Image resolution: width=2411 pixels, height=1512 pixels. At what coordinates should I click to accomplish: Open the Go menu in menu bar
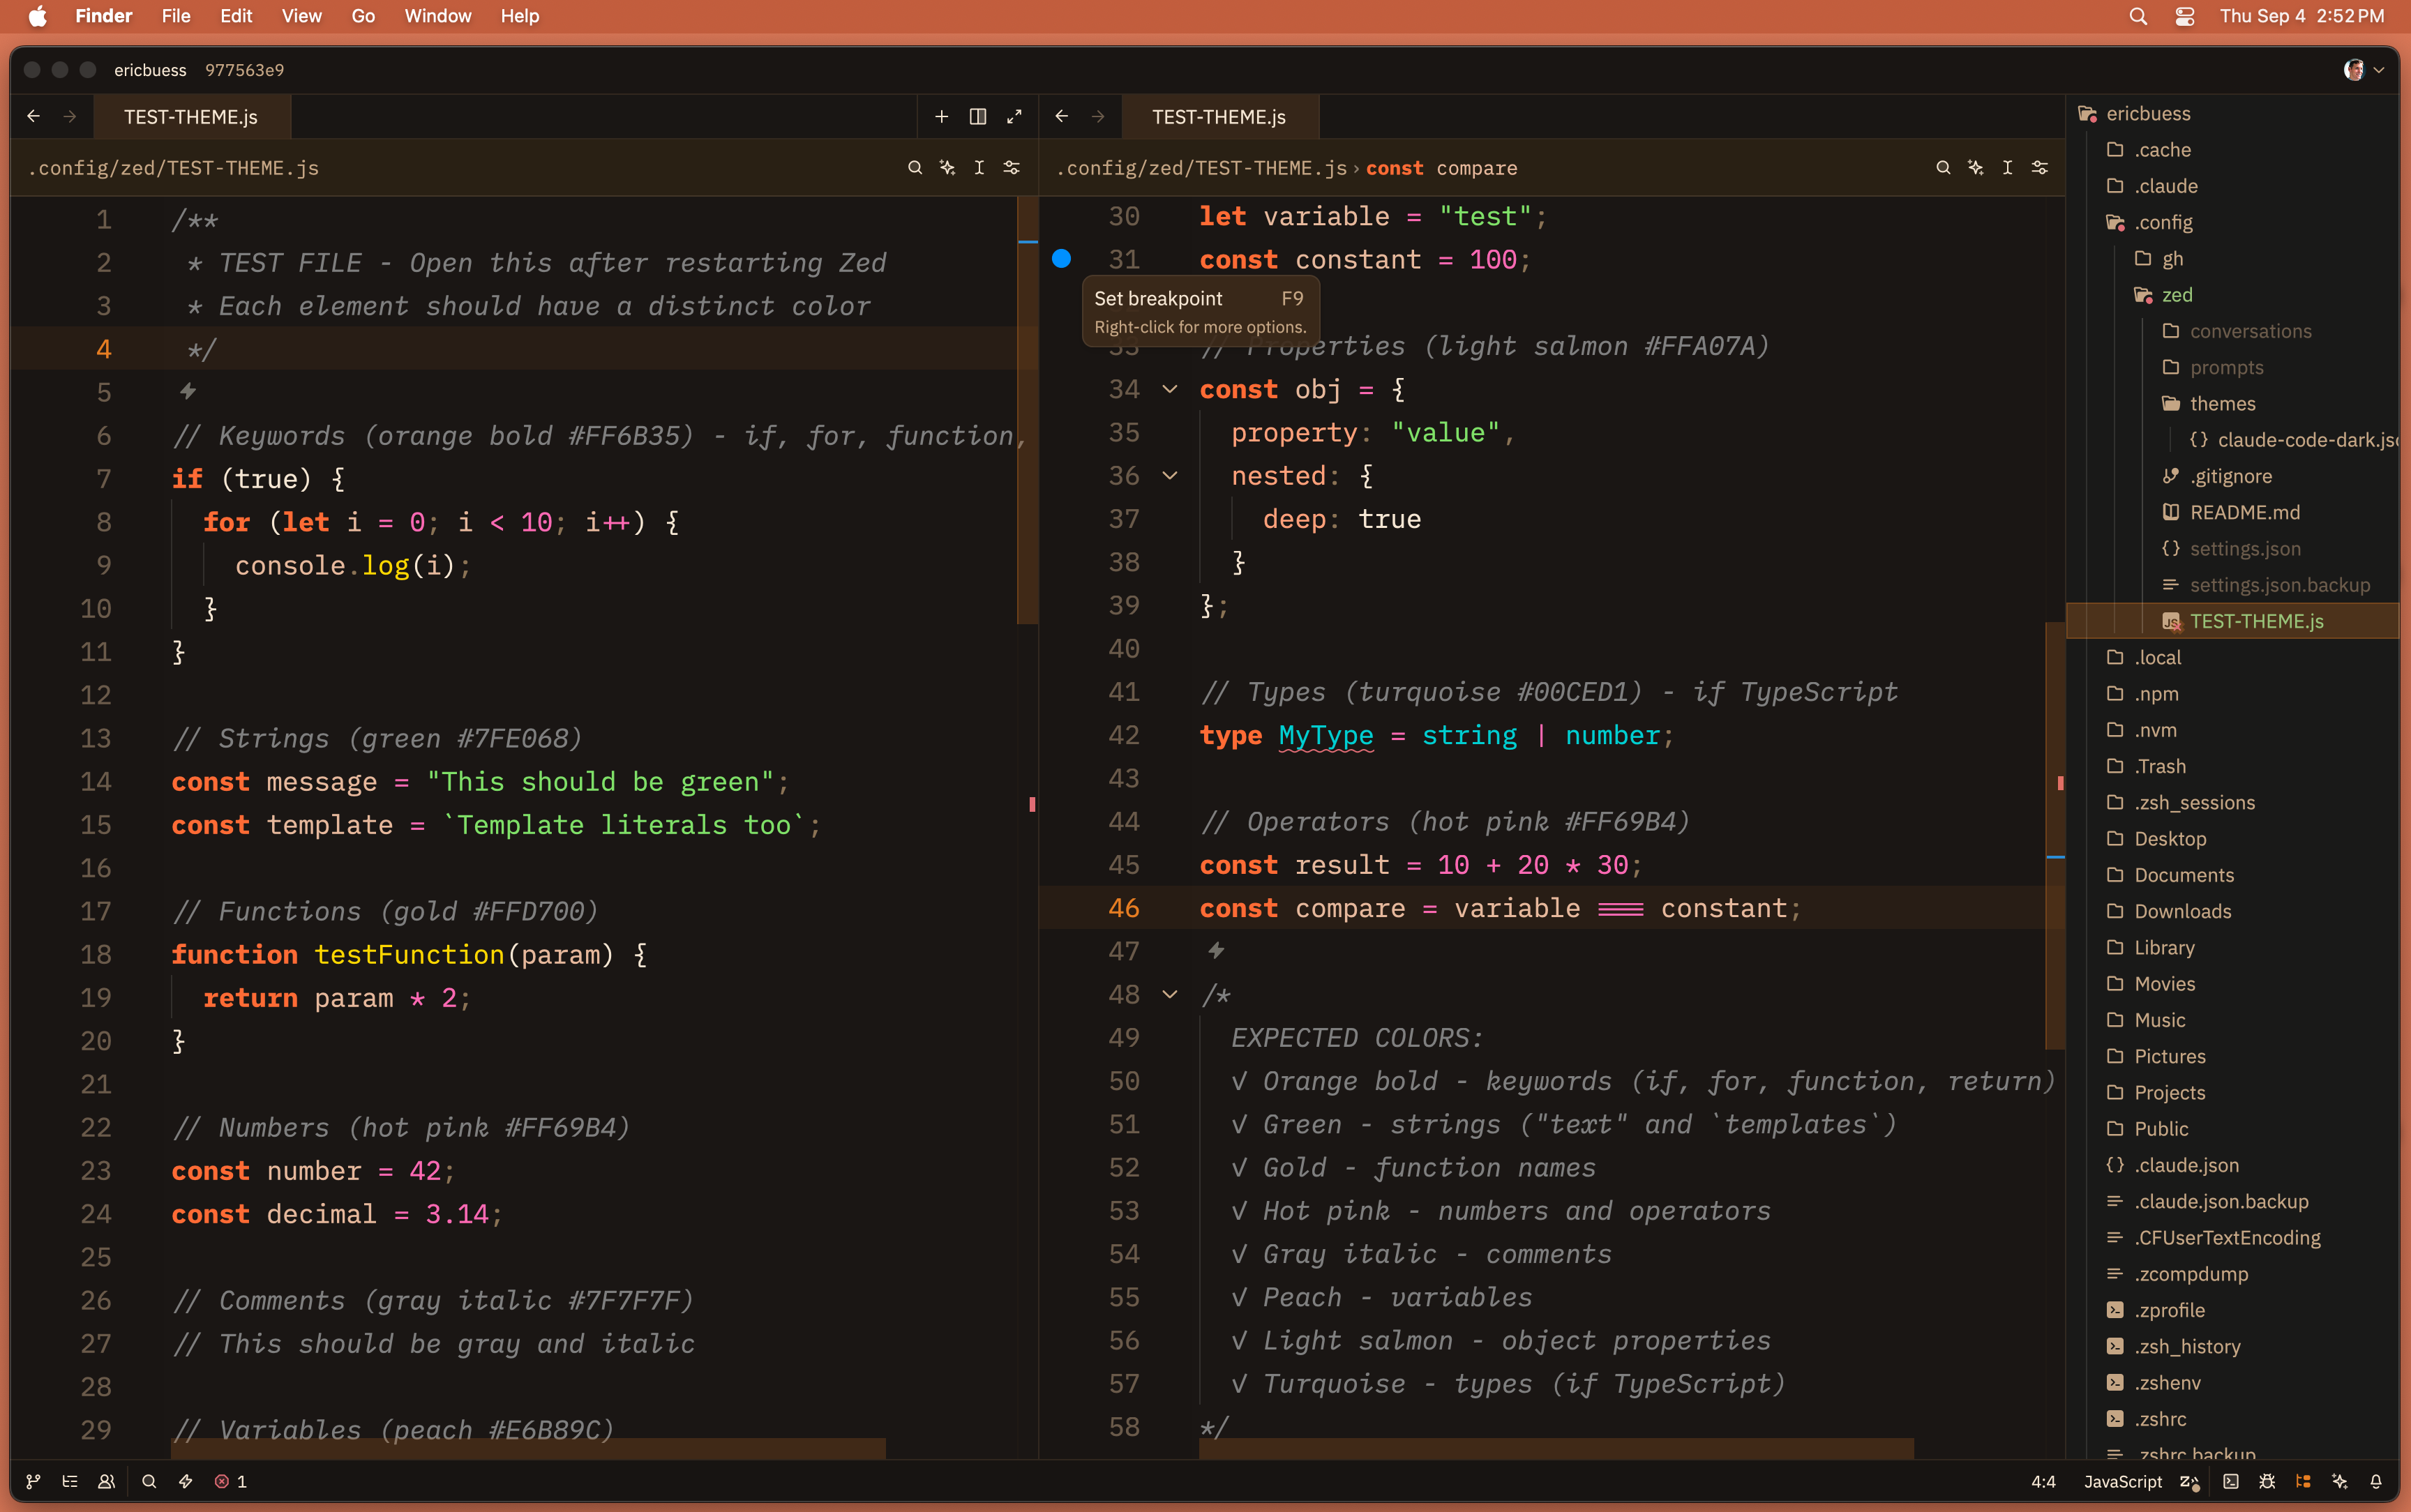tap(363, 16)
